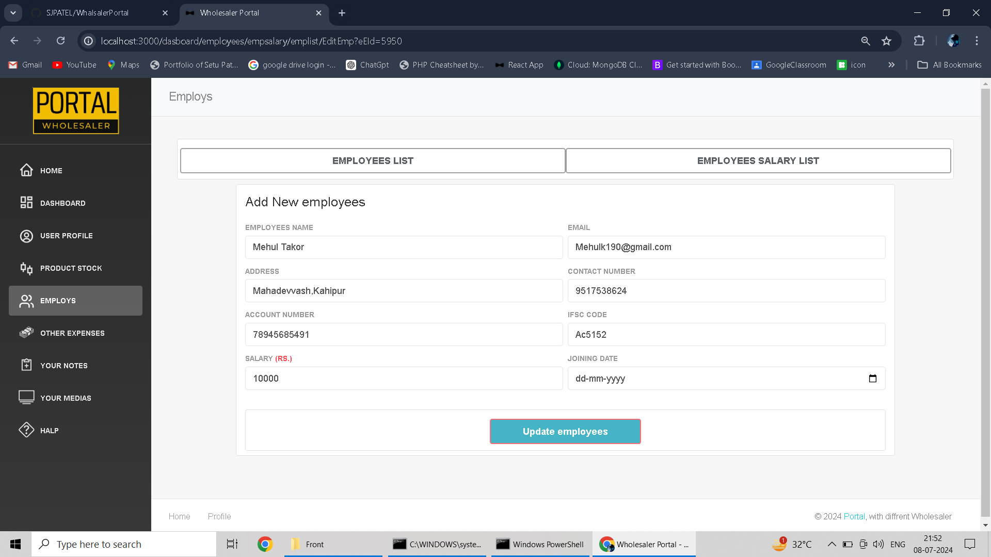Image resolution: width=991 pixels, height=557 pixels.
Task: Bookmark this page with star icon
Action: (x=886, y=41)
